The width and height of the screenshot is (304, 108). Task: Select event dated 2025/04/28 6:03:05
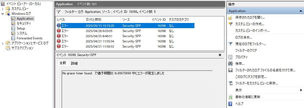(x=125, y=31)
